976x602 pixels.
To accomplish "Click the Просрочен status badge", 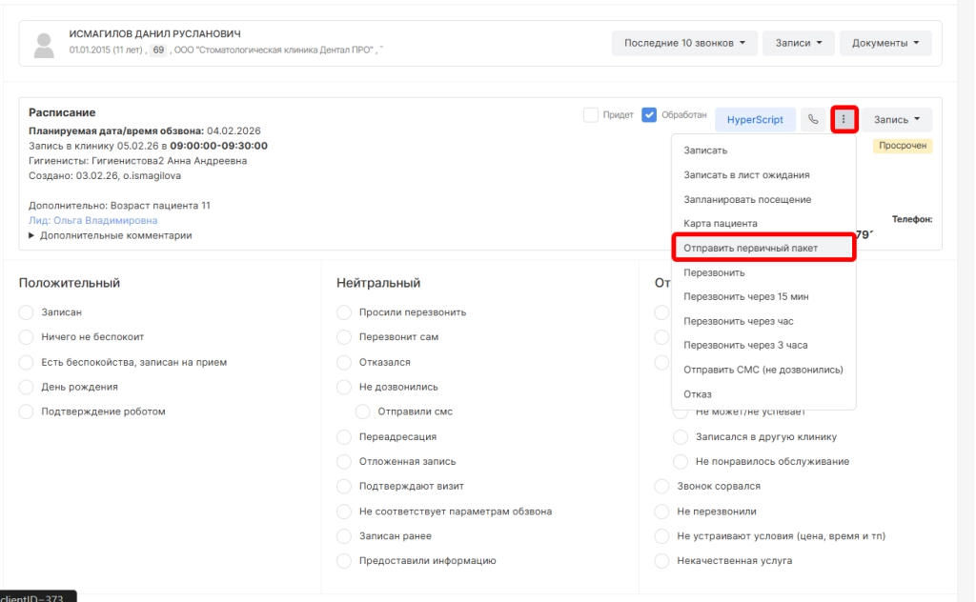I will coord(902,146).
